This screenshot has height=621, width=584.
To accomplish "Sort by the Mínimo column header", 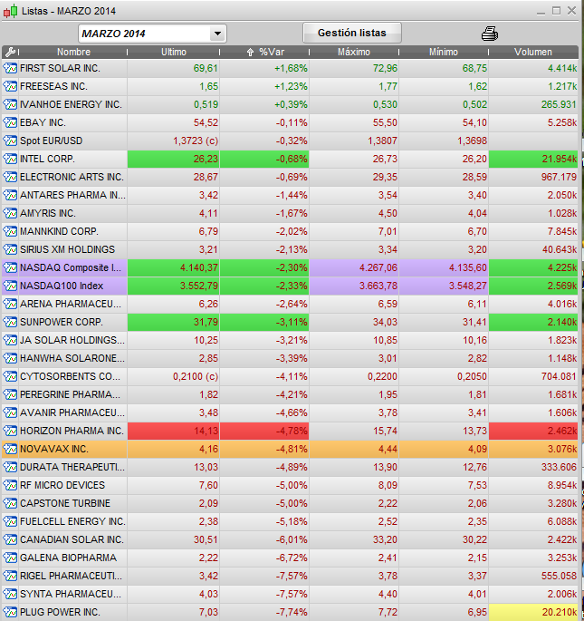I will click(x=444, y=52).
